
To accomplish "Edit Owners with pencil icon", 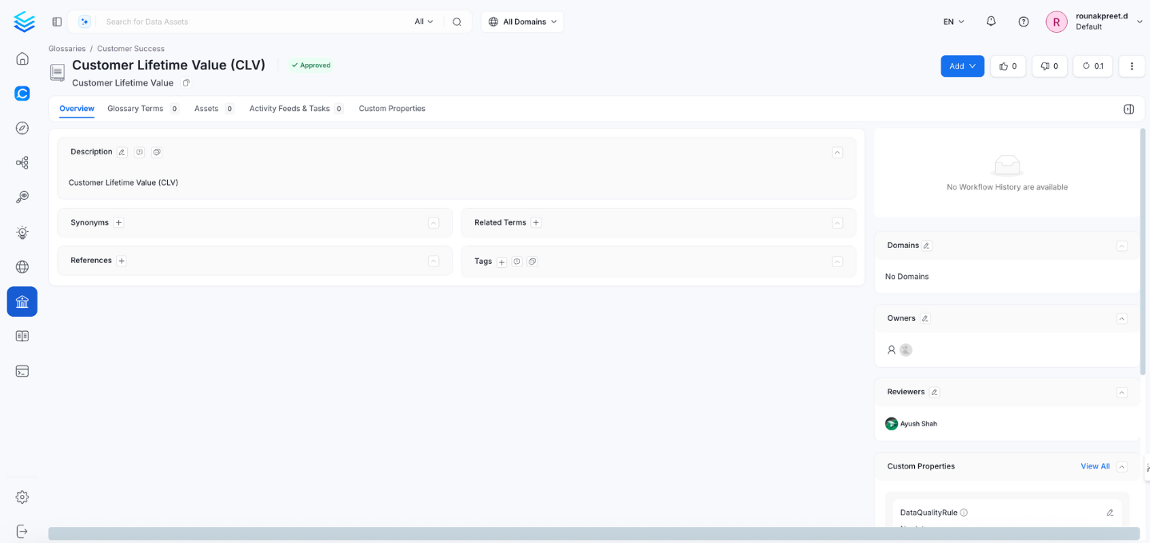I will pyautogui.click(x=925, y=318).
